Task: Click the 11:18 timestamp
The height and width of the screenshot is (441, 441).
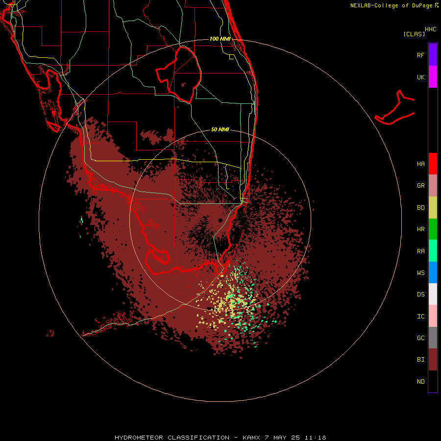Action: (x=316, y=438)
